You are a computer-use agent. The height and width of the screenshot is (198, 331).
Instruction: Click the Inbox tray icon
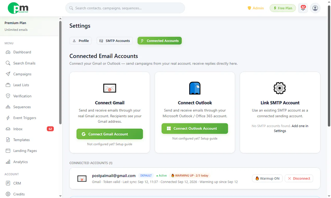[x=8, y=129]
